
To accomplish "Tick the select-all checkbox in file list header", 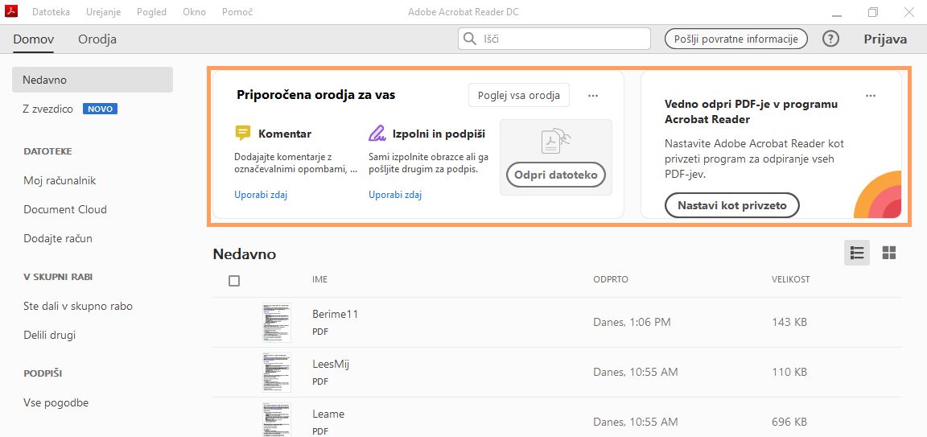I will (234, 281).
